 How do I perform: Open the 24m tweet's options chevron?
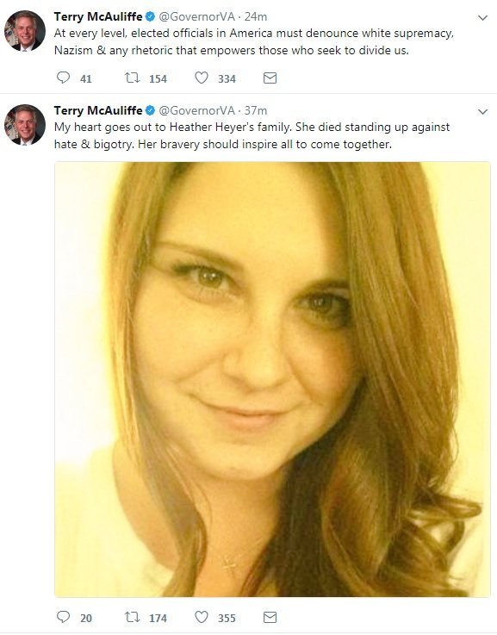click(x=482, y=18)
